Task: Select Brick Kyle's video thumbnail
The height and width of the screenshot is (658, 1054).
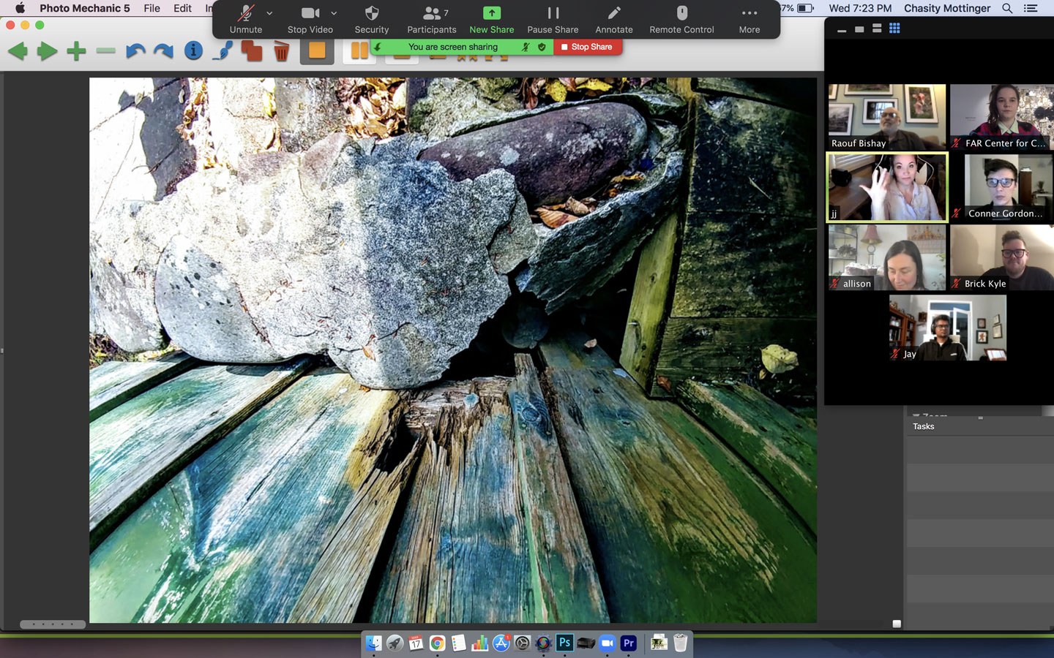Action: tap(1001, 257)
